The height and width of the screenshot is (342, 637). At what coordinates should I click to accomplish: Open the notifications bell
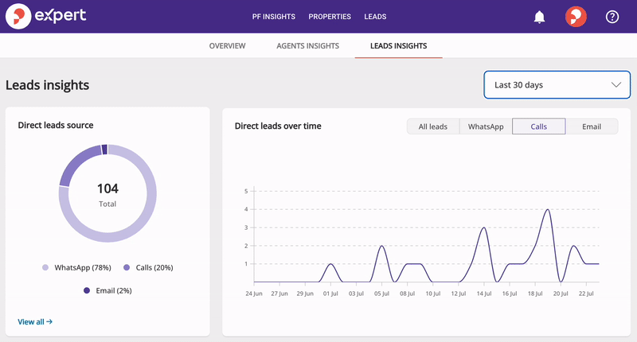540,17
